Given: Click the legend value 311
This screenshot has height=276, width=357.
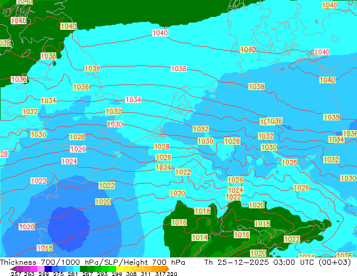Looking at the screenshot, I should point(146,274).
